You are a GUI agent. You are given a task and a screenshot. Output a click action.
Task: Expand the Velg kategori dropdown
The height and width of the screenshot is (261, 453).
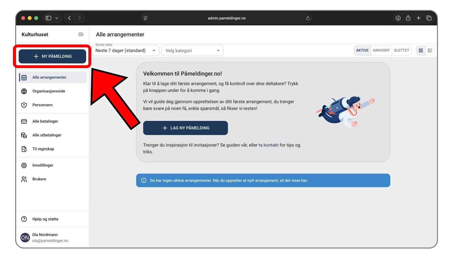(x=192, y=51)
